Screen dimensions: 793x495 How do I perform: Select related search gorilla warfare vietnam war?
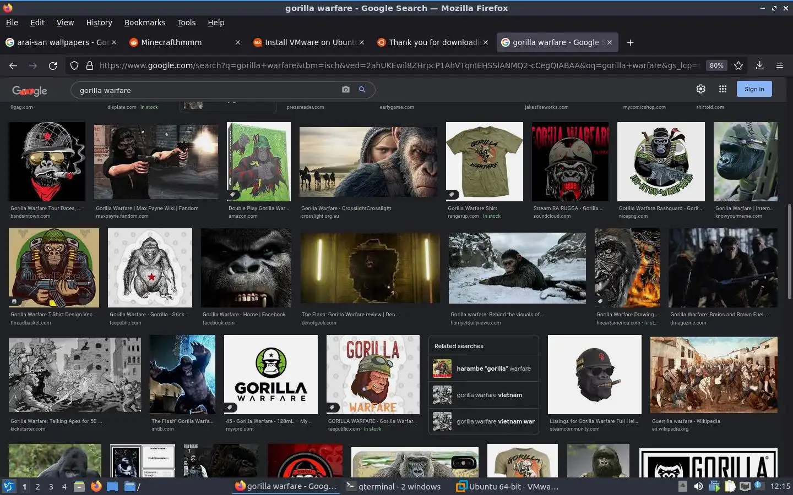point(484,421)
